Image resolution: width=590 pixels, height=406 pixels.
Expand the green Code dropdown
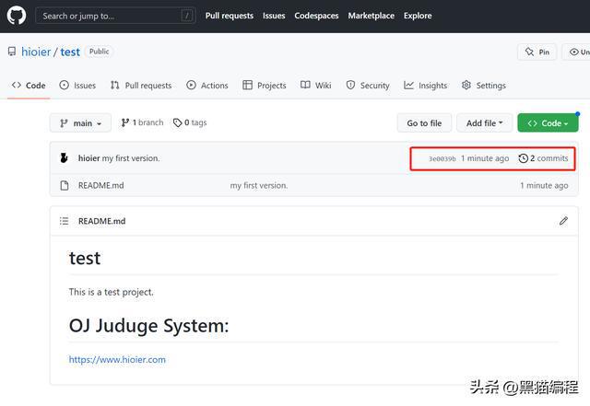tap(548, 123)
